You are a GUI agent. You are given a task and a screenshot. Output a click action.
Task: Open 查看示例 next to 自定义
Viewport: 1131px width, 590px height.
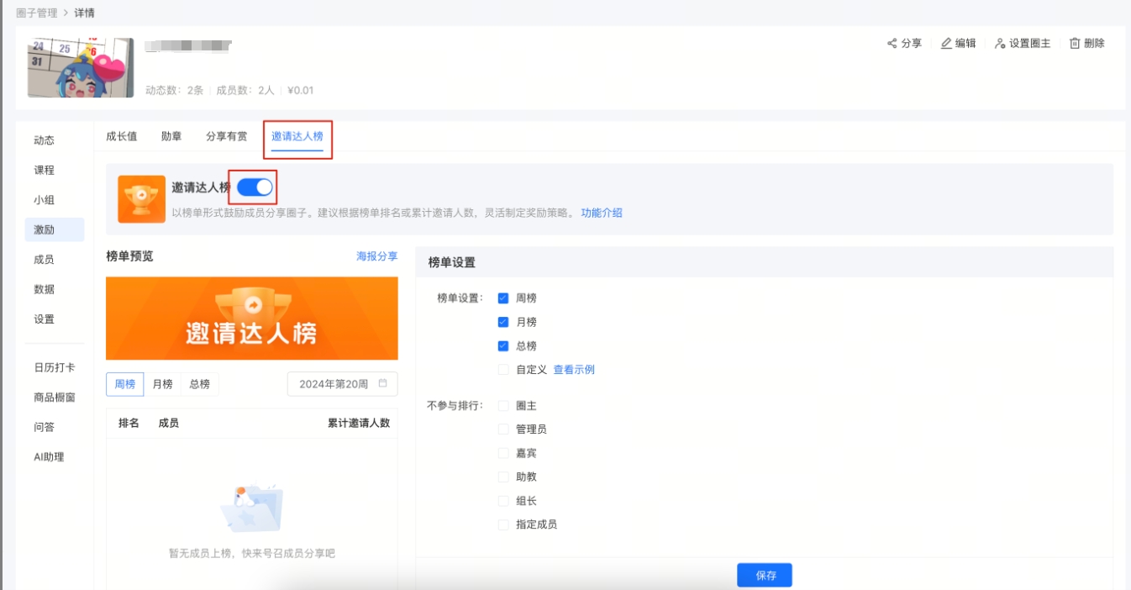click(576, 369)
